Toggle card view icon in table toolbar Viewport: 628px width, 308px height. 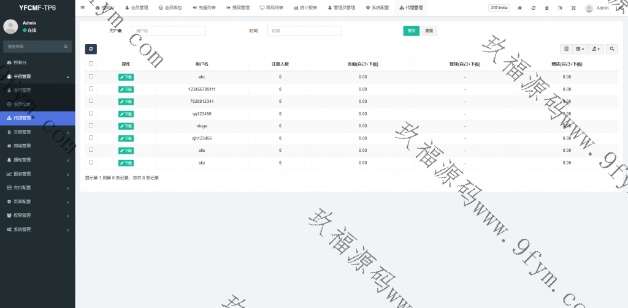(x=566, y=49)
